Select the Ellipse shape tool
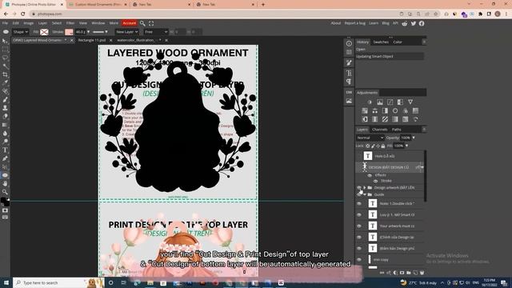The image size is (512, 288). click(x=5, y=175)
